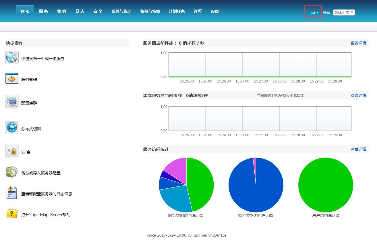The image size is (377, 242).
Task: Open the SuperMap iServer help question-mark icon
Action: (x=12, y=214)
